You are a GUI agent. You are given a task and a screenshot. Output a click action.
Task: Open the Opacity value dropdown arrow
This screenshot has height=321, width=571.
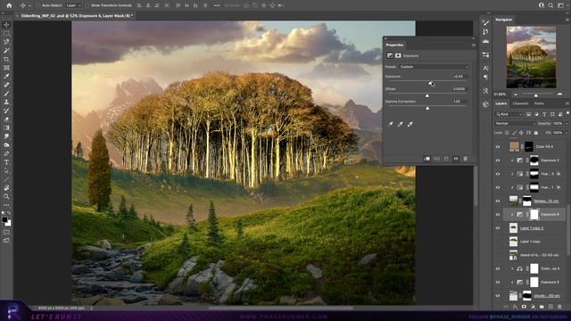[567, 124]
